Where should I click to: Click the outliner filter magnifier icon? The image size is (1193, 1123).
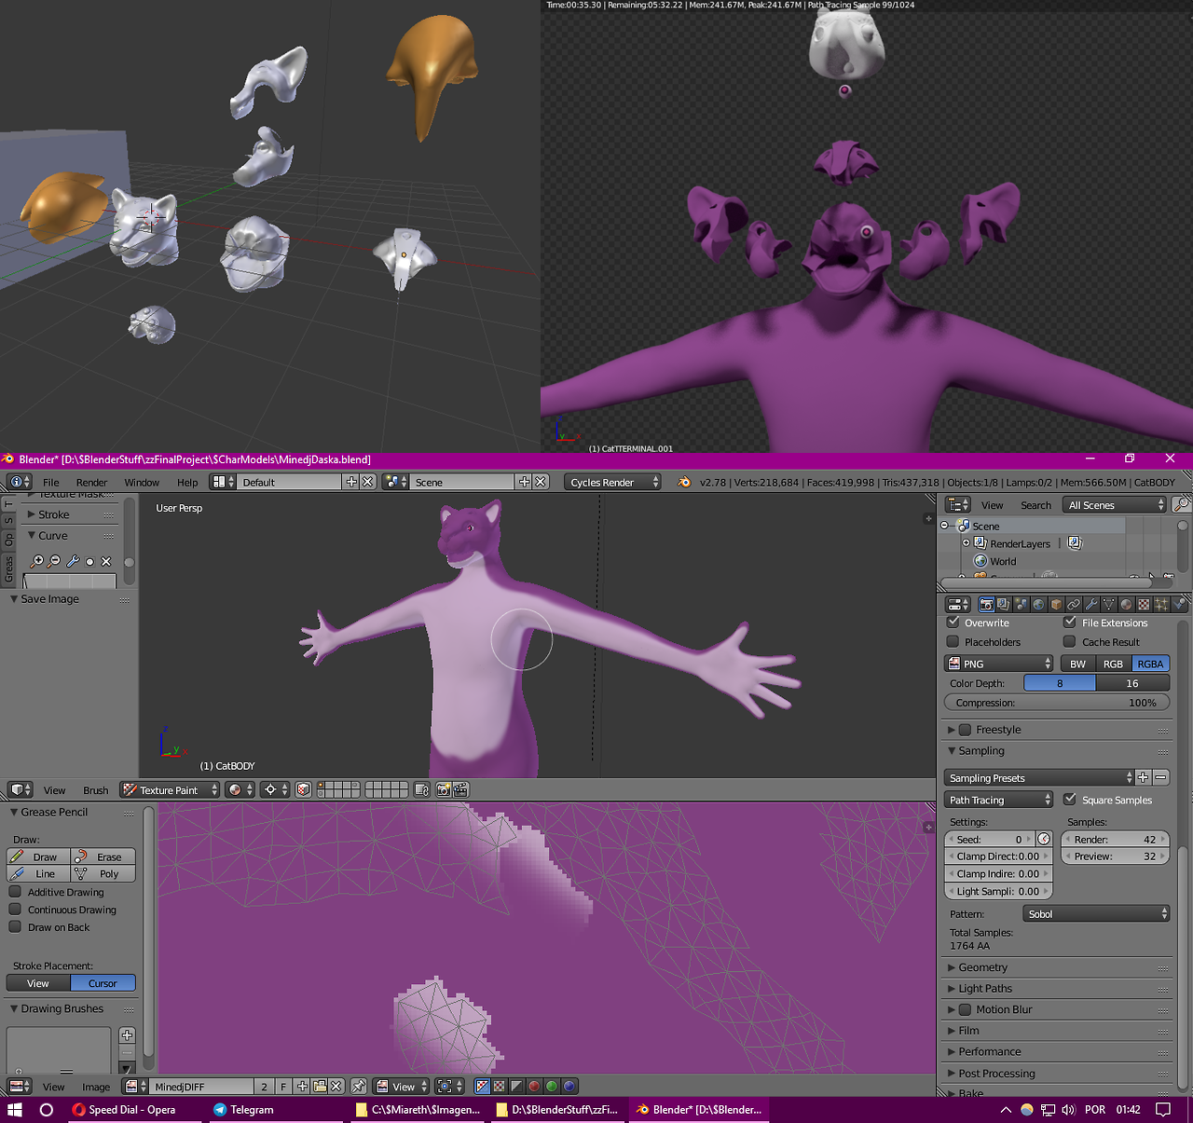coord(1182,504)
